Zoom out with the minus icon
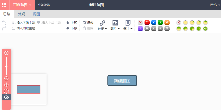221x110 pixels. pos(6,78)
